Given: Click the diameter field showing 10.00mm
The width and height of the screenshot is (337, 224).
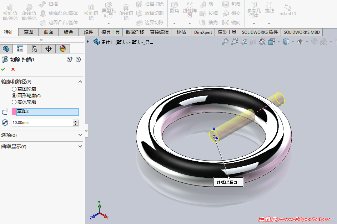Looking at the screenshot, I should tap(42, 123).
